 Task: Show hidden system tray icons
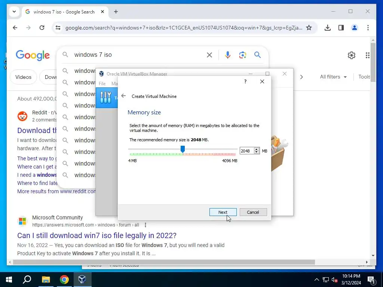point(316,280)
